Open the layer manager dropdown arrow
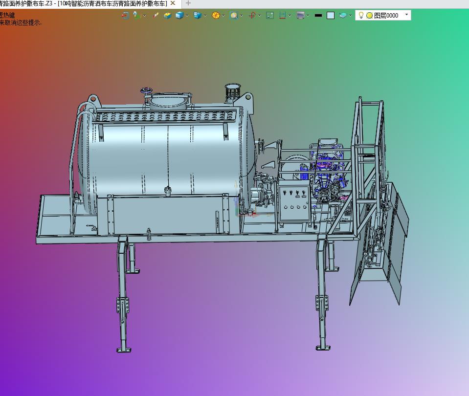 pyautogui.click(x=351, y=16)
